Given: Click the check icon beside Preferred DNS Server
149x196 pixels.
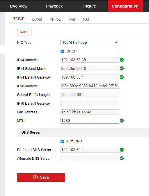Looking at the screenshot, I should tap(122, 150).
